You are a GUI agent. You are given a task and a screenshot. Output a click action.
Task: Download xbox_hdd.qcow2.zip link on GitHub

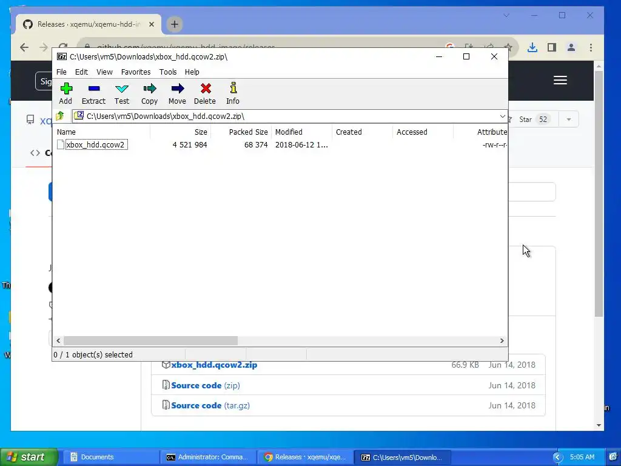coord(214,365)
